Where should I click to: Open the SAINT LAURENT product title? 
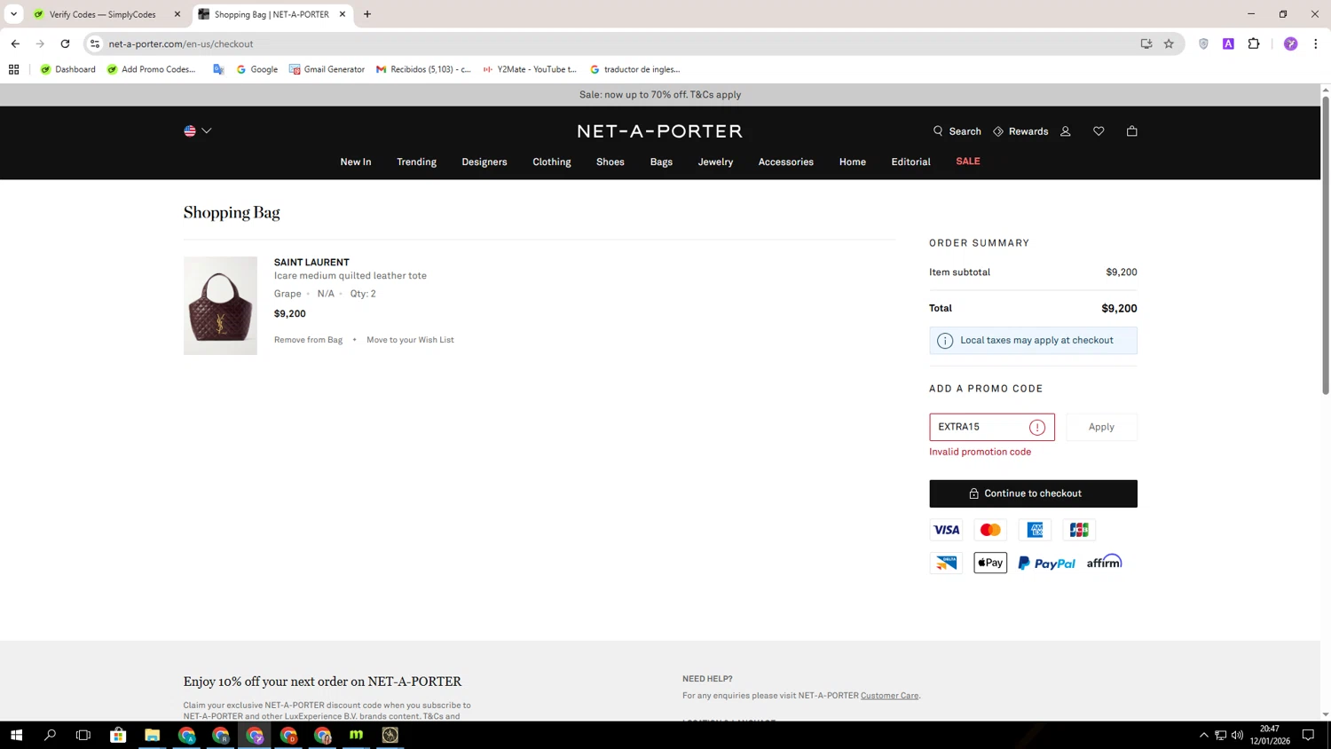(311, 263)
